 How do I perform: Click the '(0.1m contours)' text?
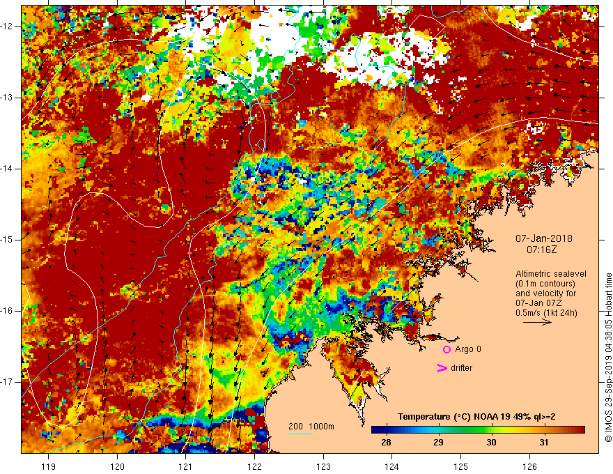click(x=545, y=284)
